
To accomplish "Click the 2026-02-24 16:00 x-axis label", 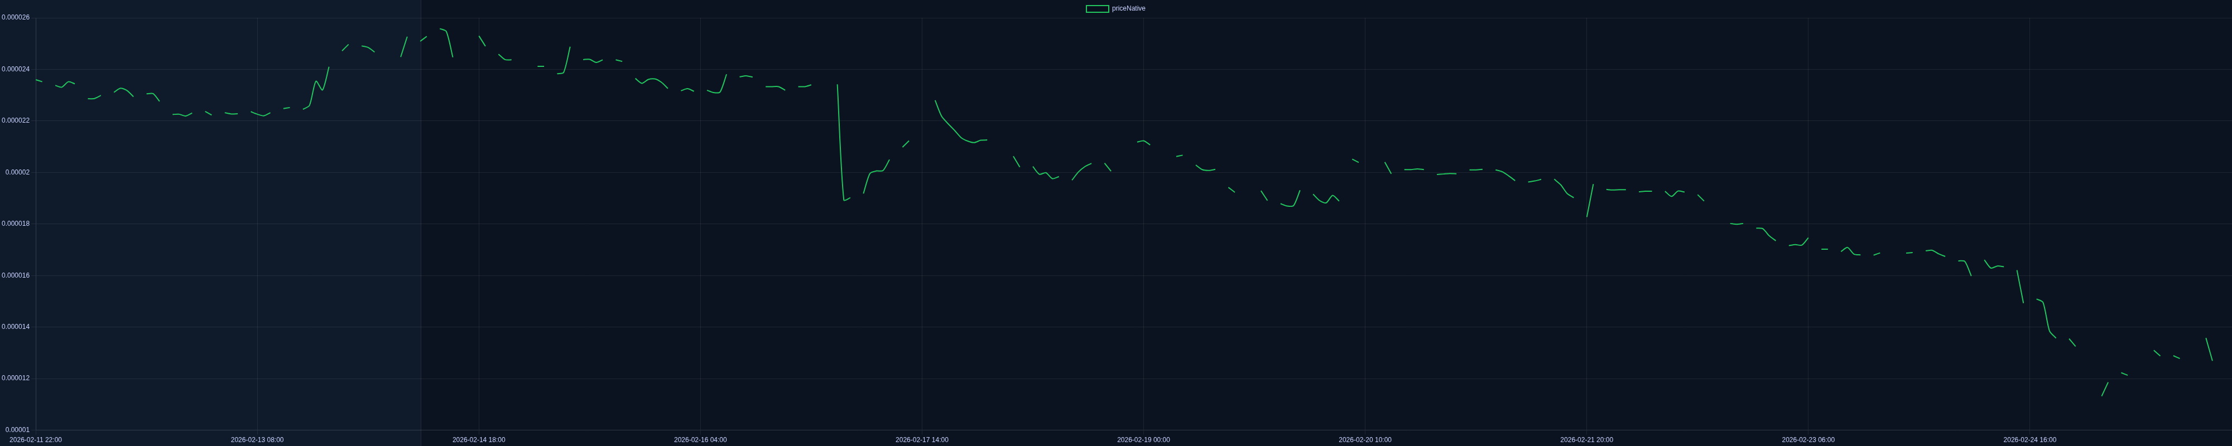I will (2029, 440).
